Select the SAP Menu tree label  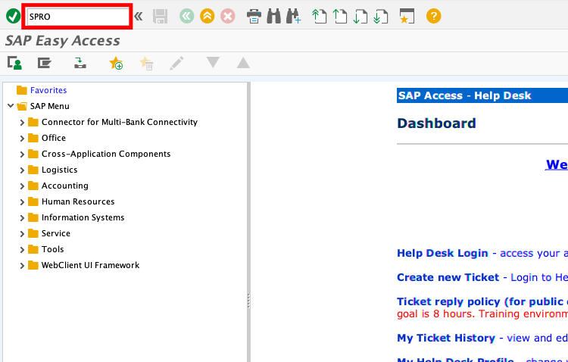click(50, 106)
